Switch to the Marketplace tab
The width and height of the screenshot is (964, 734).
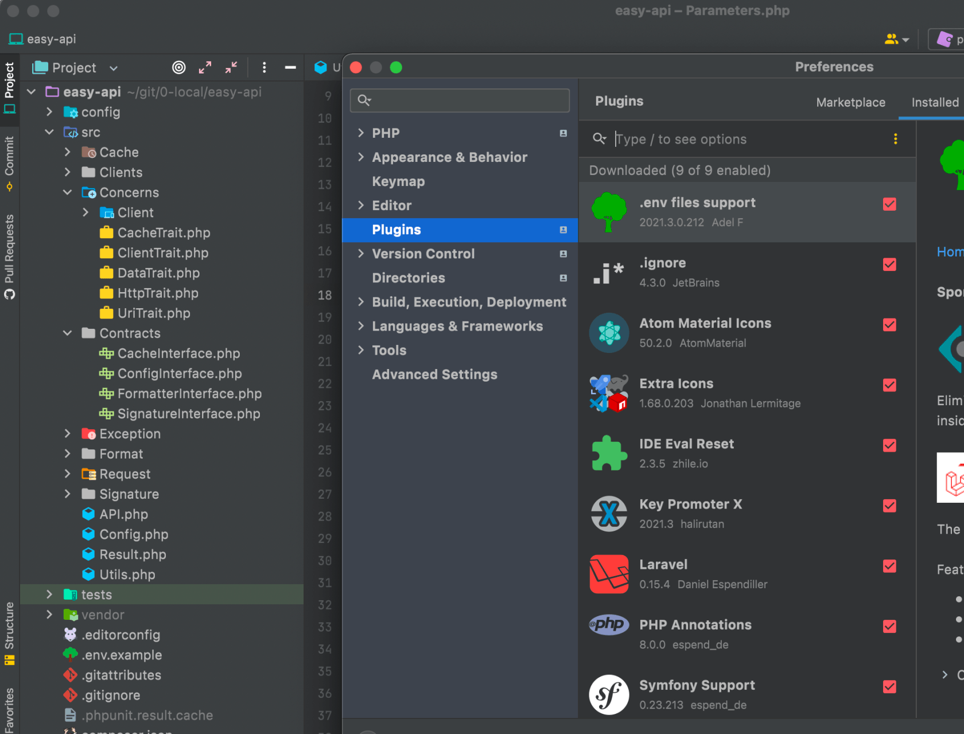pyautogui.click(x=850, y=102)
